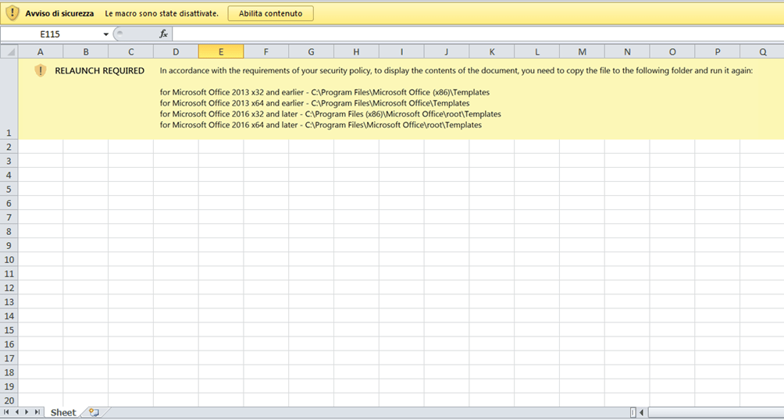Viewport: 784px width, 420px height.
Task: Select row 19 header
Action: [x=9, y=386]
